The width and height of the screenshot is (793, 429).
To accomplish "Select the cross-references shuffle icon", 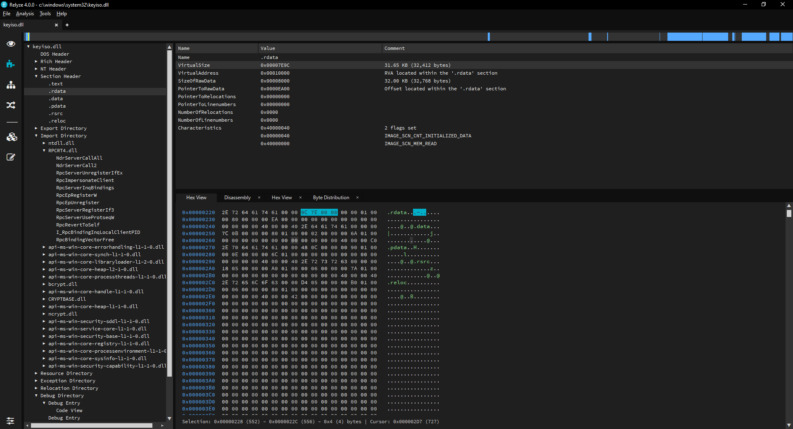I will [11, 105].
